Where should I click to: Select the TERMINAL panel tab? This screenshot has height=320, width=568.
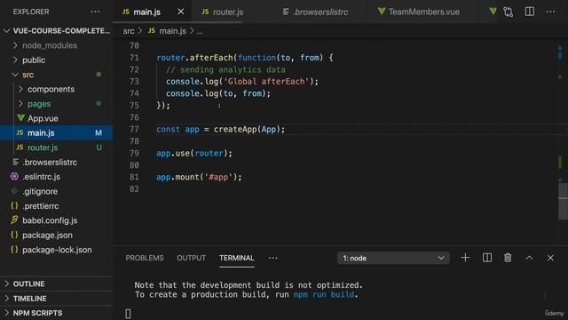pos(237,258)
